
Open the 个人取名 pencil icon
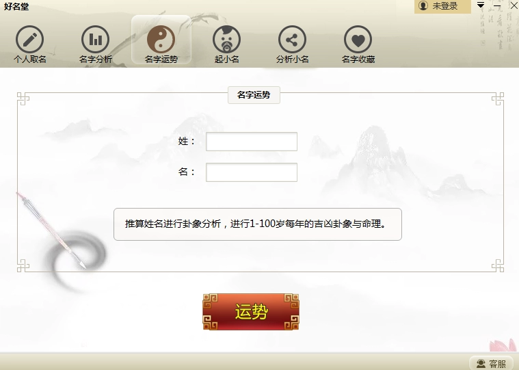point(30,40)
